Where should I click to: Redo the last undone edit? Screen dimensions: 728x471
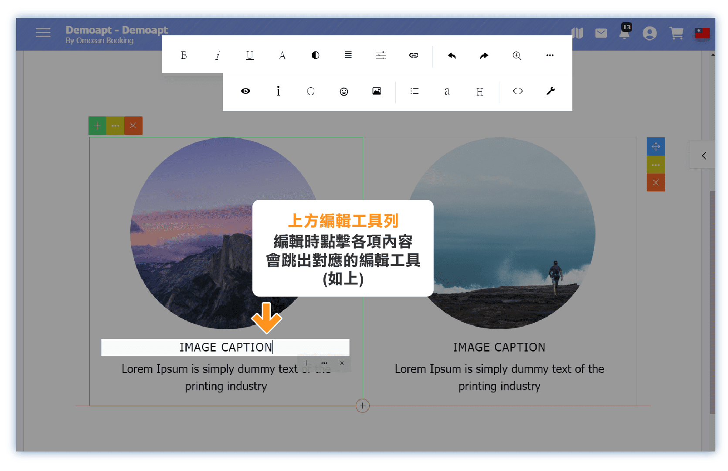click(484, 55)
